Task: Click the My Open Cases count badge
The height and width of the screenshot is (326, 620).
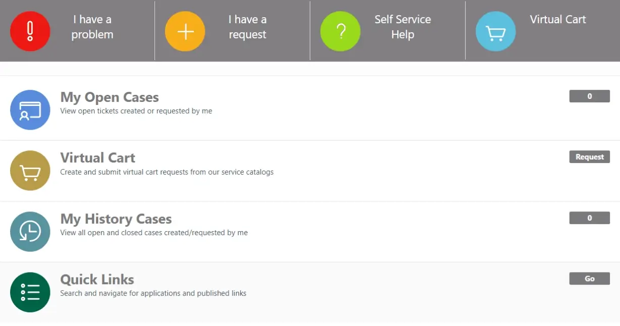Action: tap(589, 96)
